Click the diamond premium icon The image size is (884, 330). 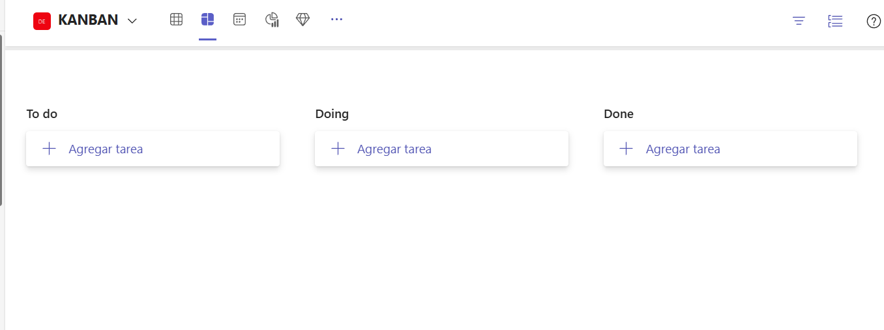pos(303,20)
